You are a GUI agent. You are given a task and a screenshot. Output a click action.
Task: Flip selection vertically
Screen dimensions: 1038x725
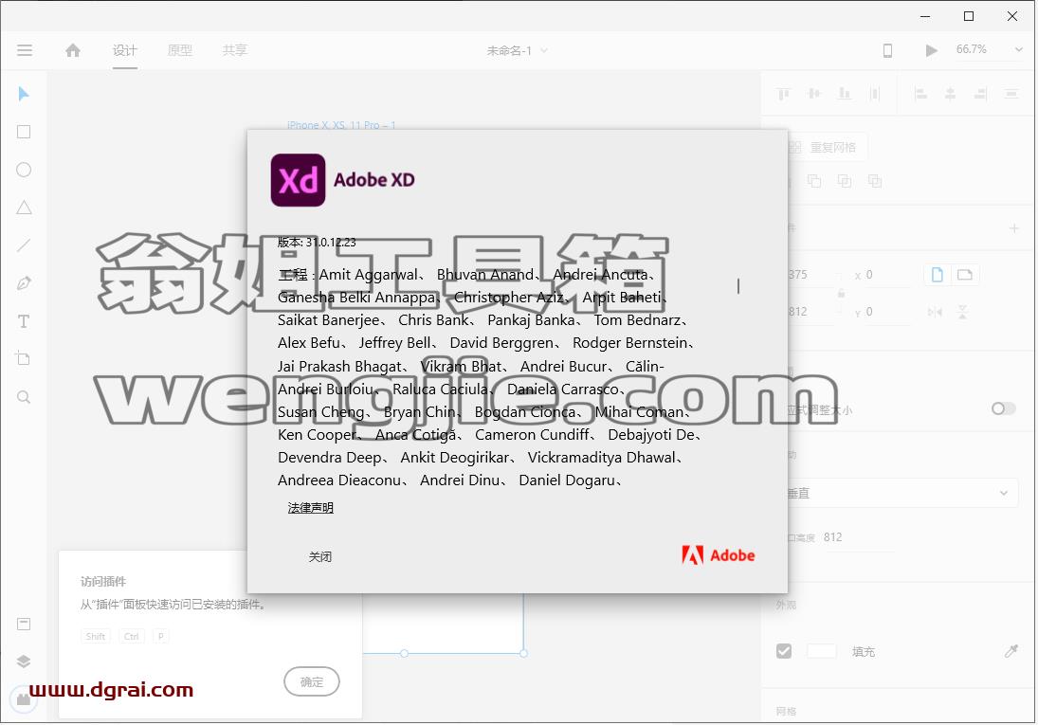tap(962, 312)
